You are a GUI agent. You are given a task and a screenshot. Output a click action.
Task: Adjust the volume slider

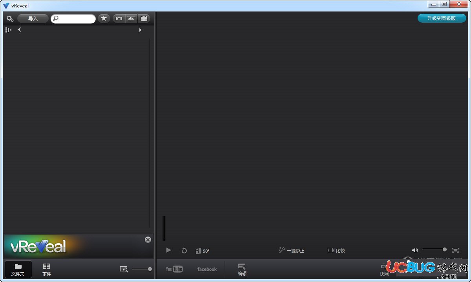(x=434, y=250)
